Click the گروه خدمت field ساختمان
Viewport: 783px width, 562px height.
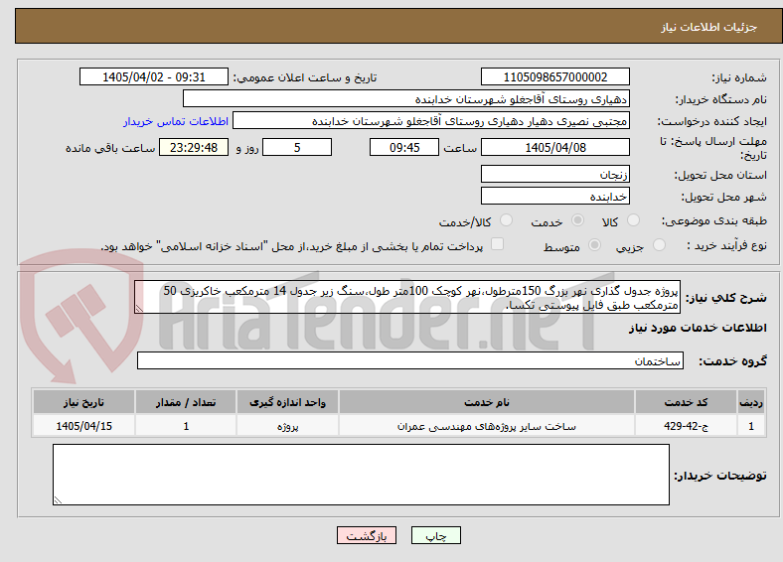point(410,360)
